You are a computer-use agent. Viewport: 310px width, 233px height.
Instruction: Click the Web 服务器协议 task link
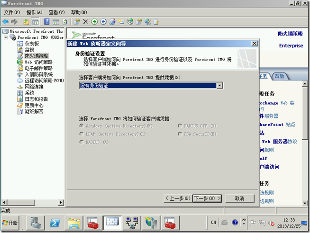click(279, 142)
